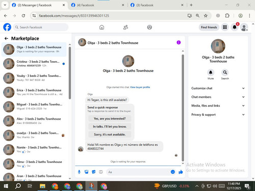Click the conversation list scrollbar
The width and height of the screenshot is (255, 191).
[70, 73]
